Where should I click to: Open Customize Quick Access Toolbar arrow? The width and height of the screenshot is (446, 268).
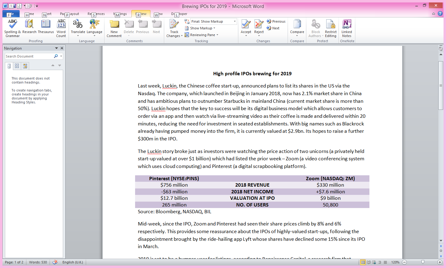click(x=37, y=6)
